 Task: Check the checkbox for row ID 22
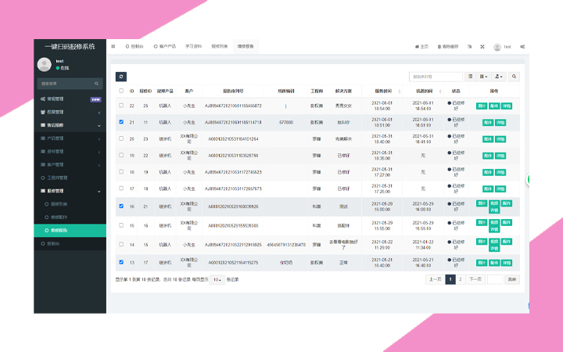point(121,106)
